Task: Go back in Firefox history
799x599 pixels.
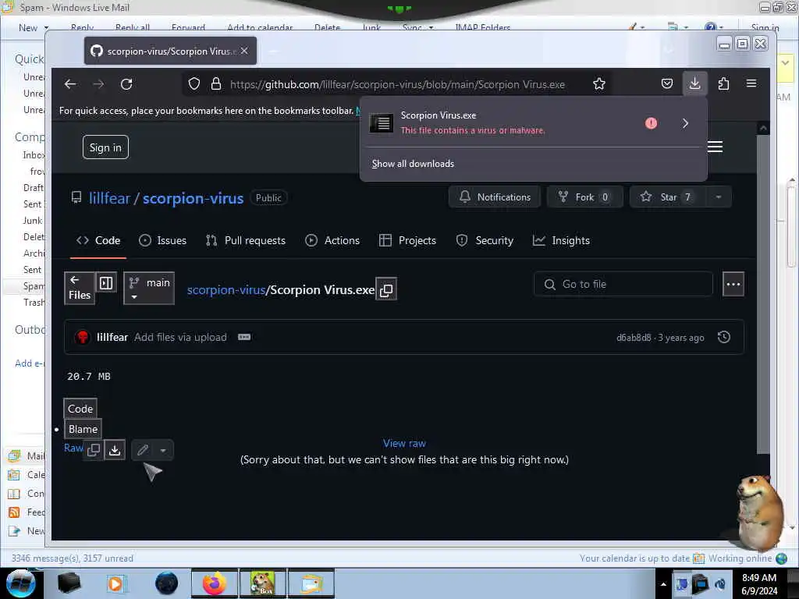Action: (x=70, y=84)
